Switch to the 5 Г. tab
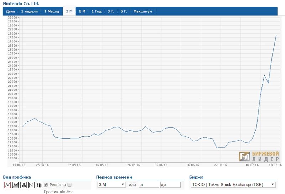This screenshot has height=194, width=285. coord(124,11)
